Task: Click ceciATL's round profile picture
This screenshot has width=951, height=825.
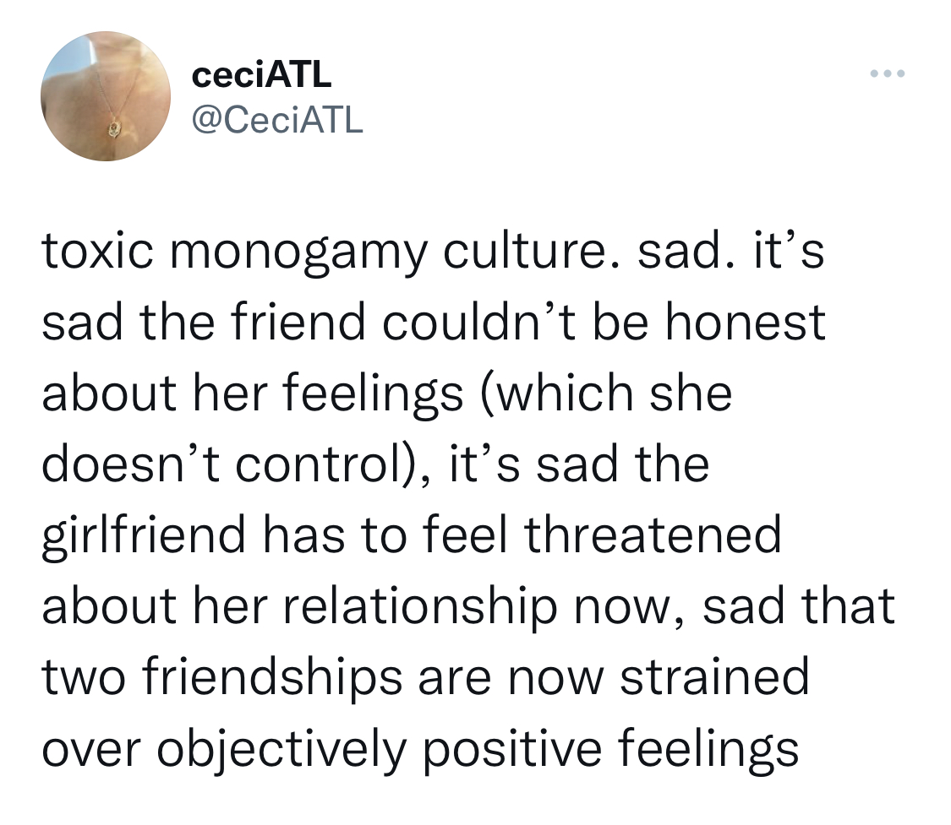Action: [x=106, y=96]
